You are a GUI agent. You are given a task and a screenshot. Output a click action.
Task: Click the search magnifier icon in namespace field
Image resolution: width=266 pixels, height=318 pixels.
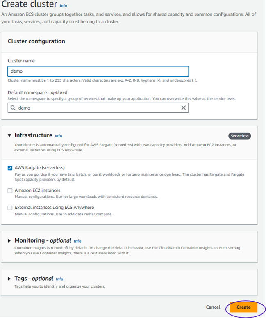pos(13,108)
